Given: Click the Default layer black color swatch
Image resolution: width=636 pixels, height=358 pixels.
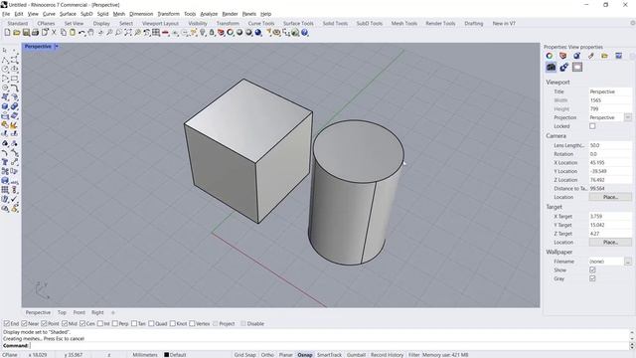Looking at the screenshot, I should [x=166, y=355].
